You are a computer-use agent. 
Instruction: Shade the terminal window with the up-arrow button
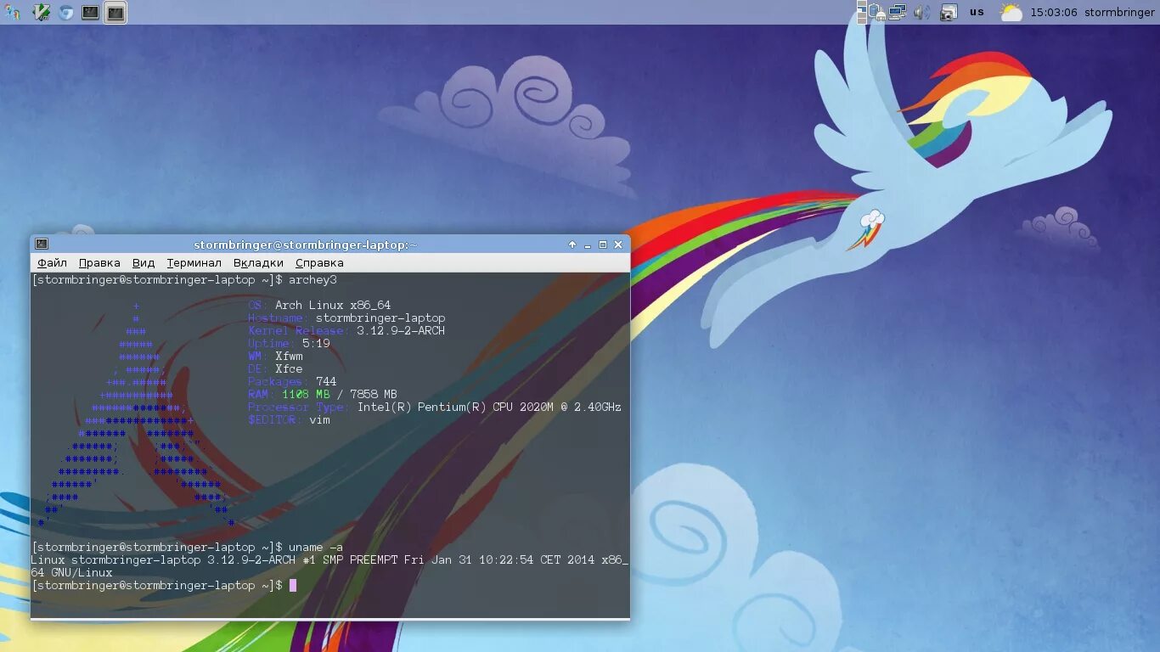coord(572,244)
